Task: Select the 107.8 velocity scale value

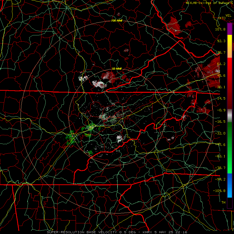Action: coord(220,29)
